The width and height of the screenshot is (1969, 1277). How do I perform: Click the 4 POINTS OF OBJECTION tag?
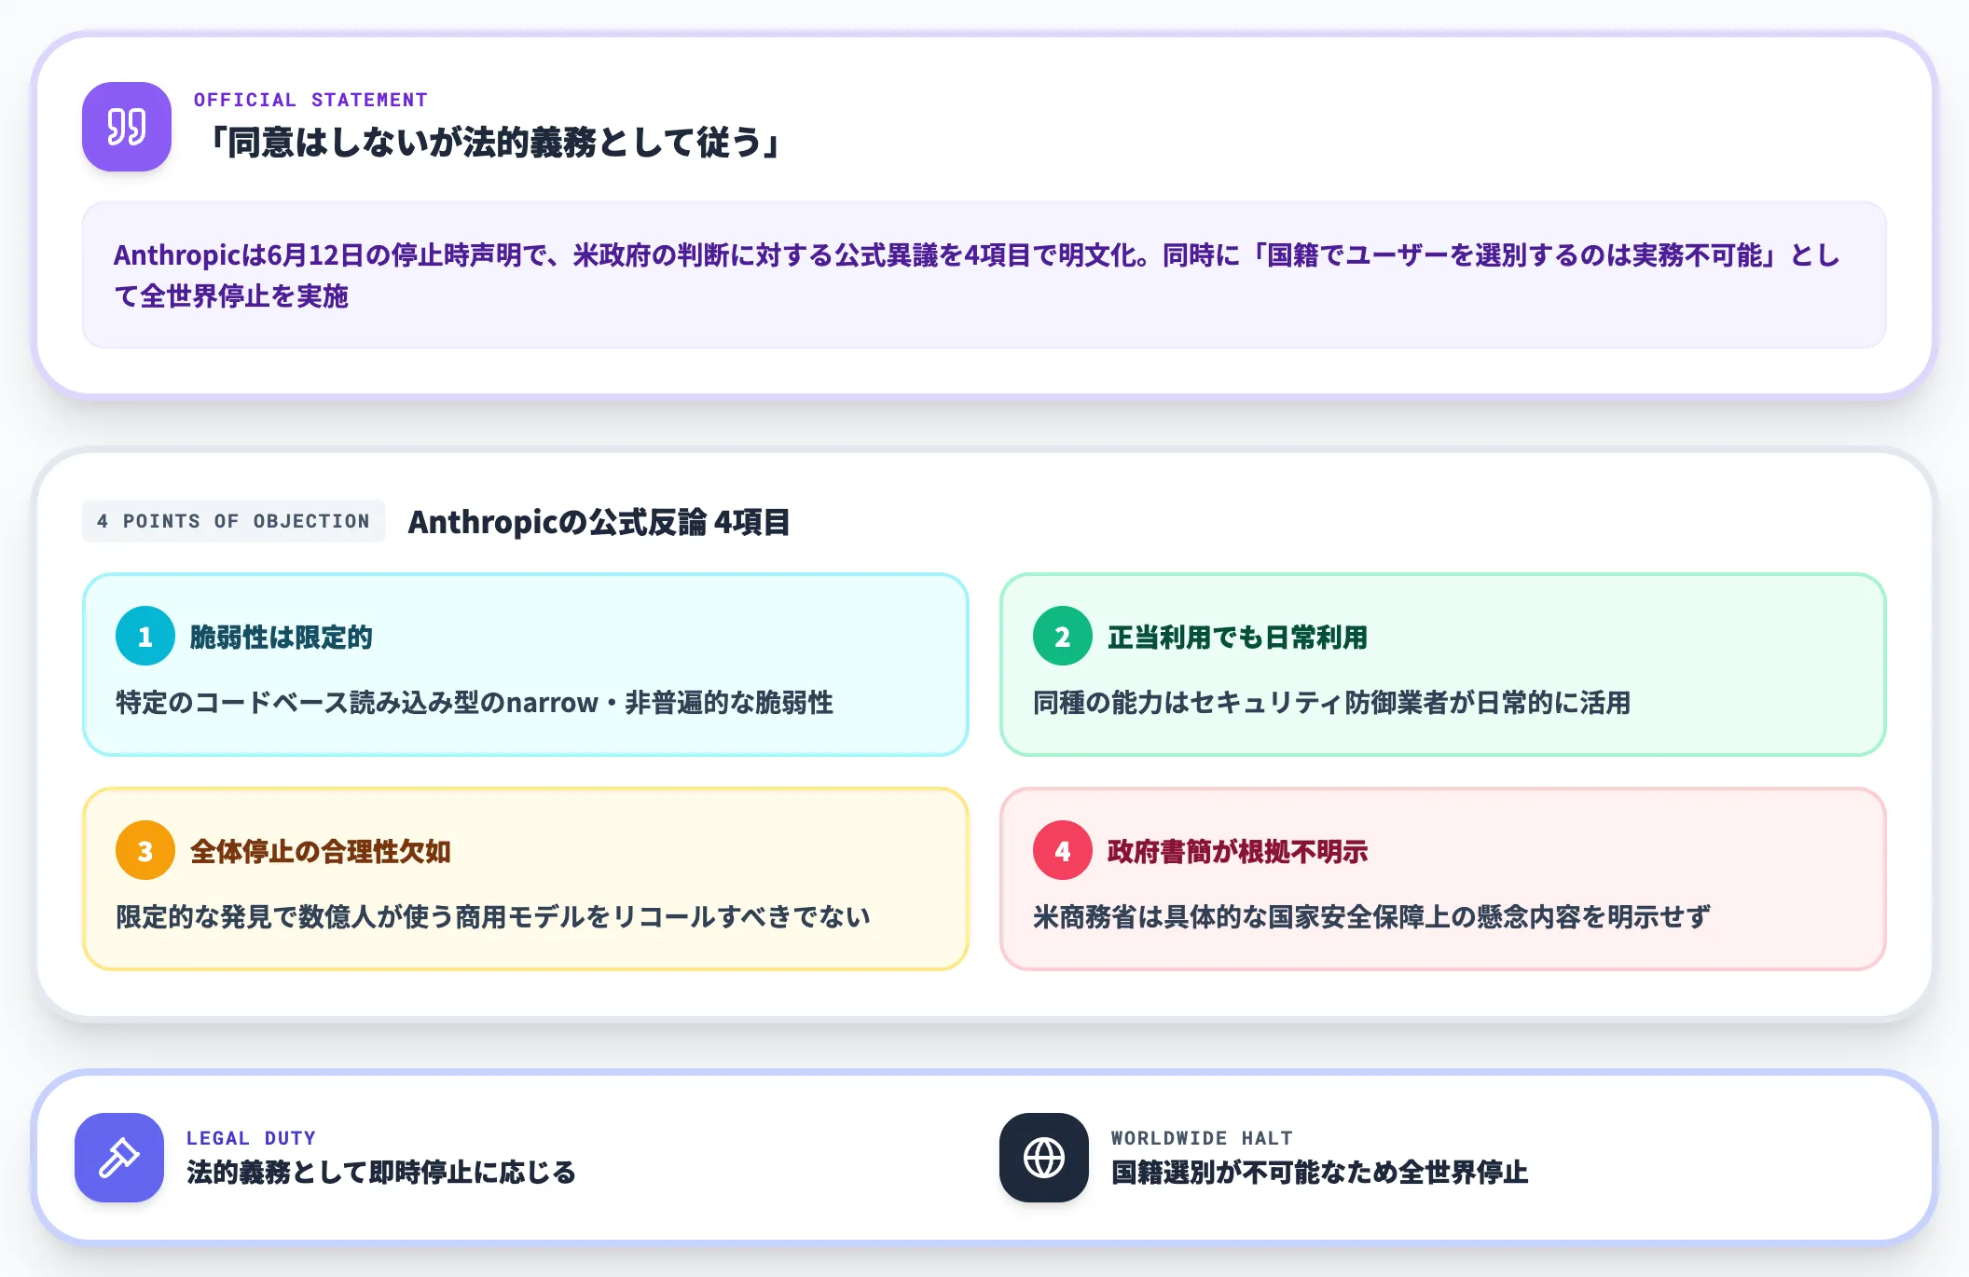coord(234,521)
